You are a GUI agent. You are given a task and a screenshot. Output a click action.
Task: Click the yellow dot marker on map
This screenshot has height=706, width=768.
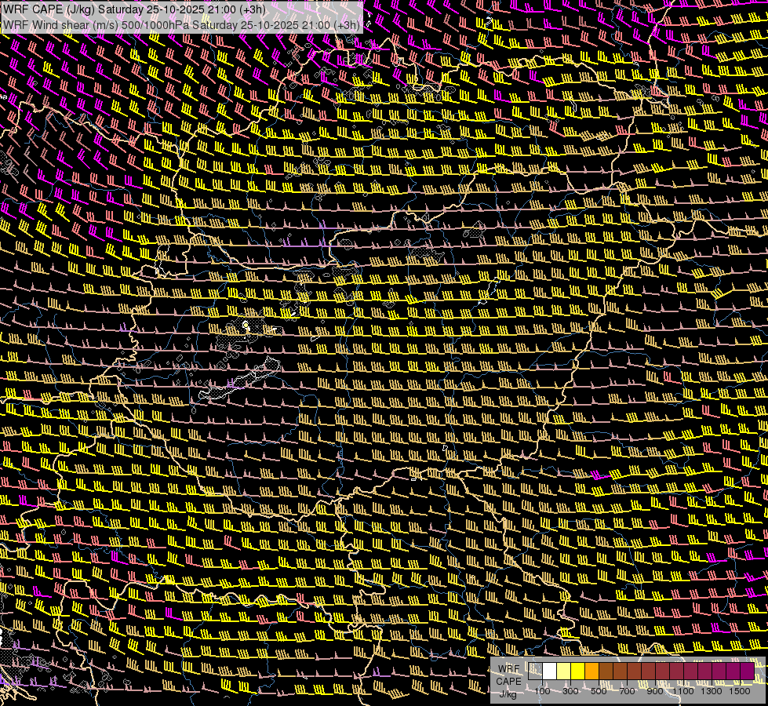point(246,325)
